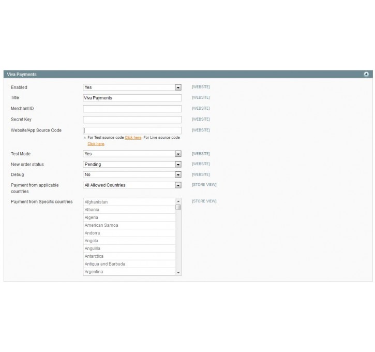This screenshot has height=352, width=375.
Task: Click [STORE VIEW] label beside Specific countries
Action: tap(204, 201)
